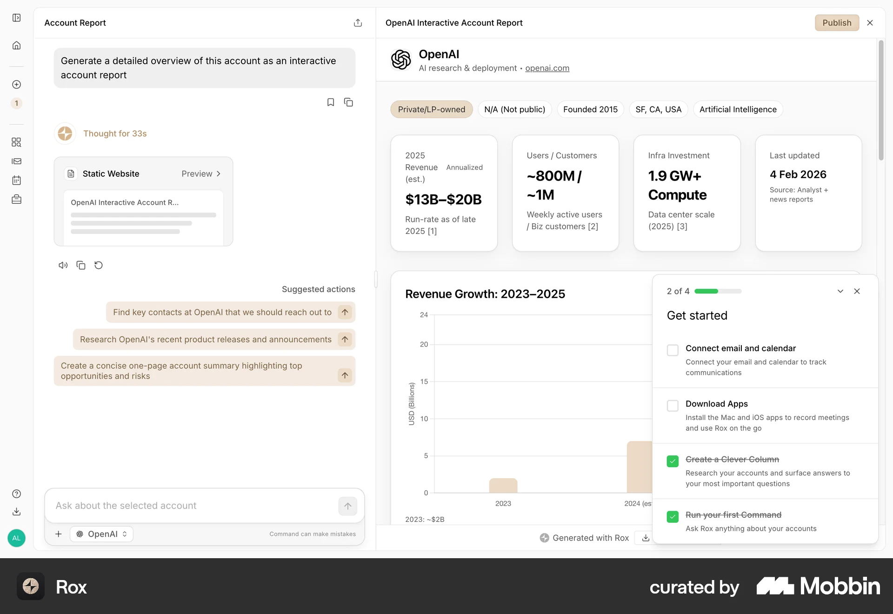This screenshot has height=614, width=893.
Task: Regenerate the assistant response
Action: click(98, 265)
